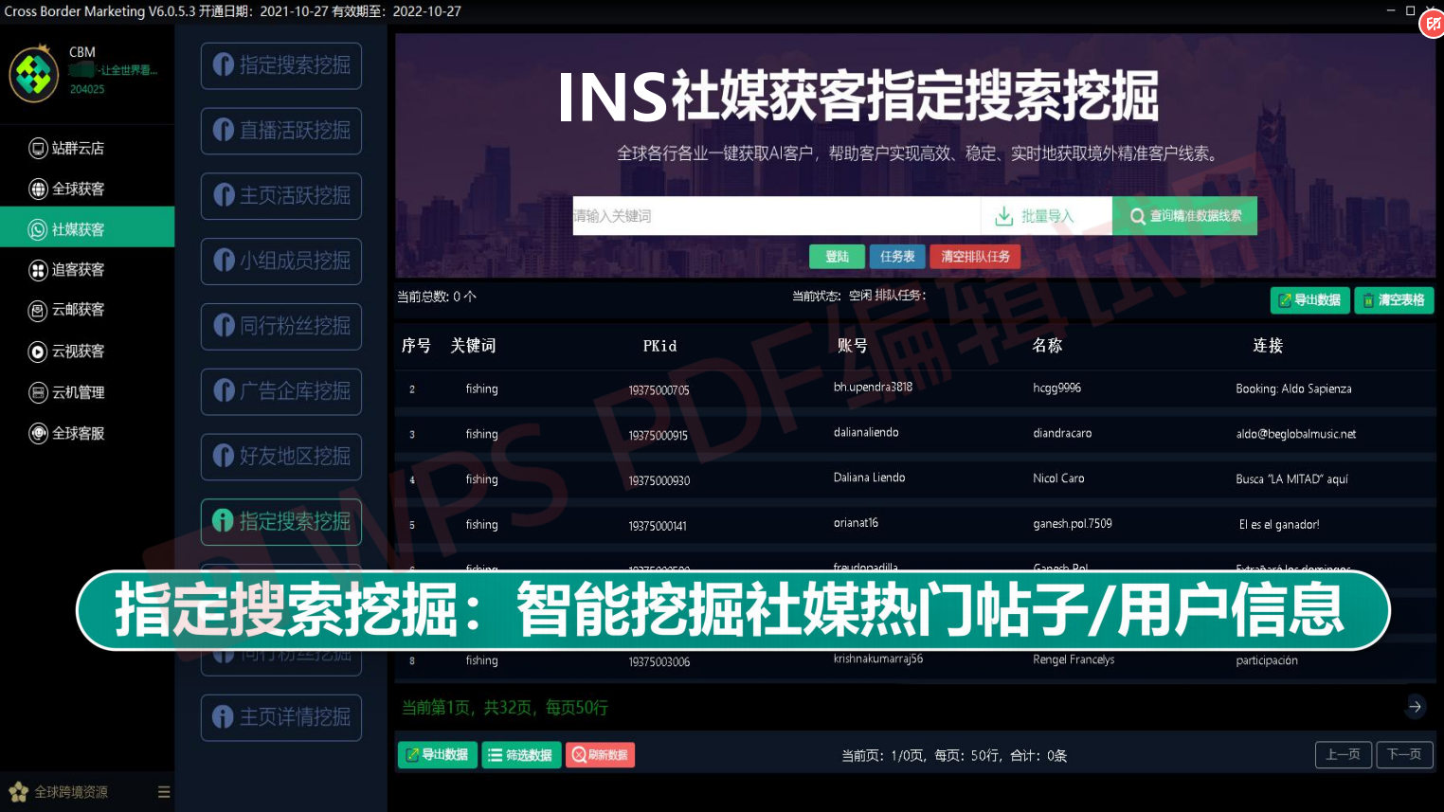Click the 站群云店 sidebar icon
This screenshot has height=812, width=1444.
[38, 148]
